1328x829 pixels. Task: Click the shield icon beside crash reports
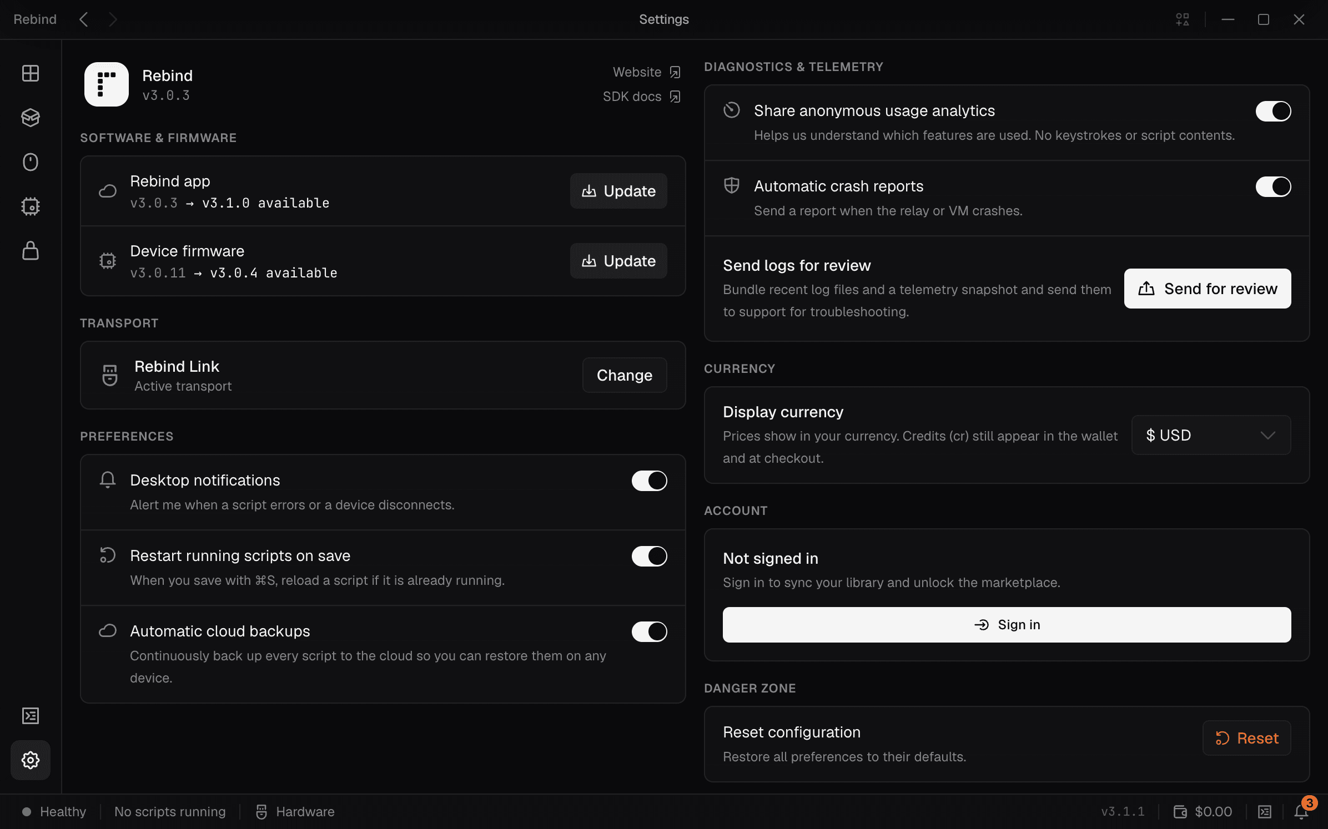(x=732, y=186)
